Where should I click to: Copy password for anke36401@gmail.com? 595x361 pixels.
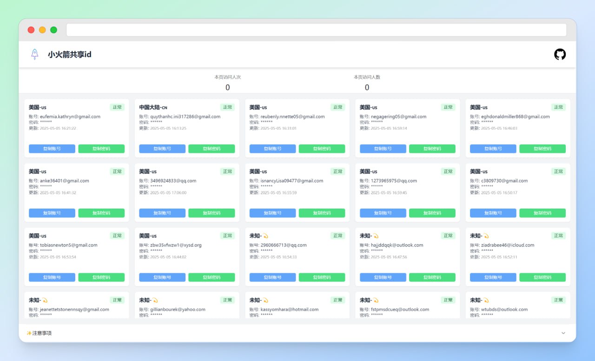(101, 213)
